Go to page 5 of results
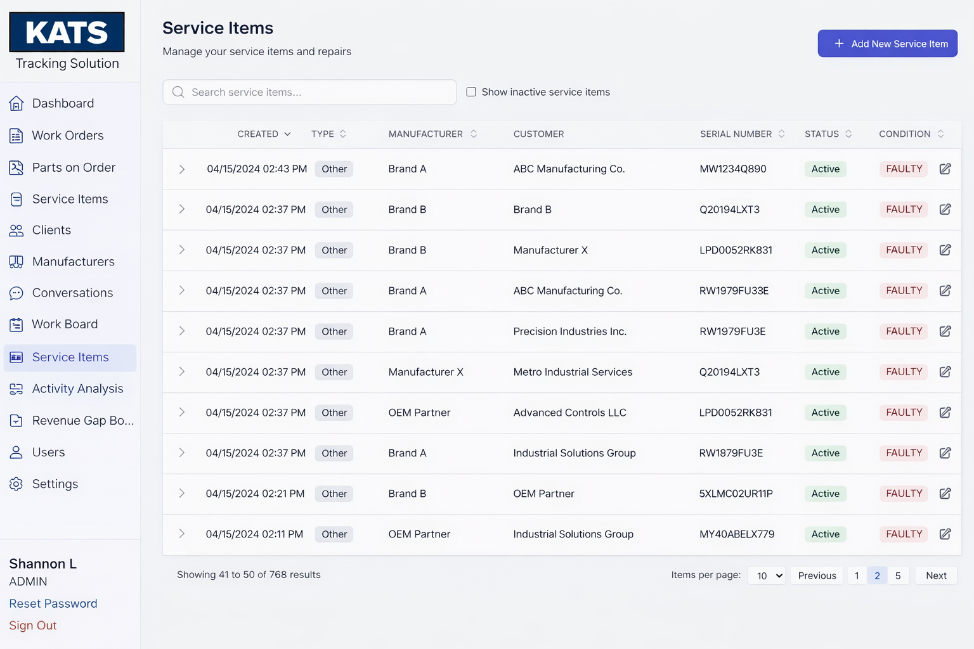 898,575
